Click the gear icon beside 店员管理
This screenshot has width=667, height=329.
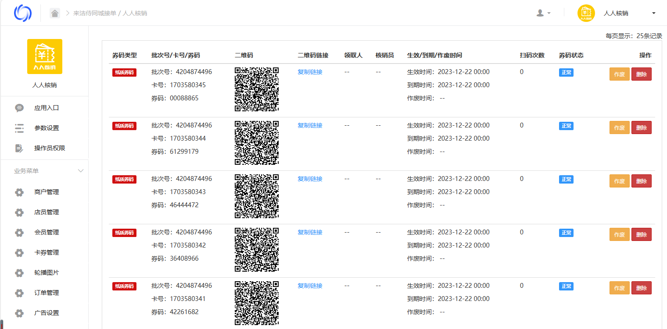point(19,212)
